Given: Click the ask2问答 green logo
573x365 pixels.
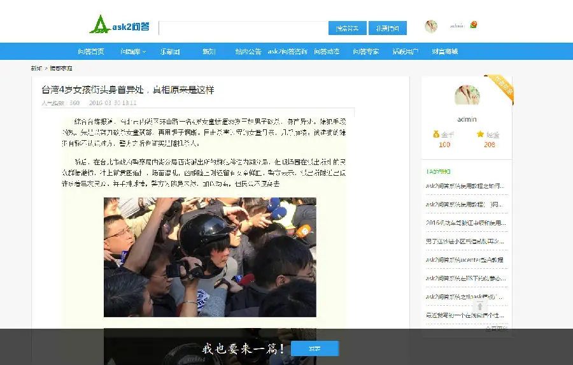Looking at the screenshot, I should click(x=119, y=24).
